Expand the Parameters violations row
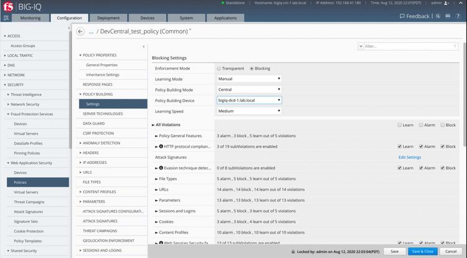467x258 pixels. pyautogui.click(x=156, y=200)
